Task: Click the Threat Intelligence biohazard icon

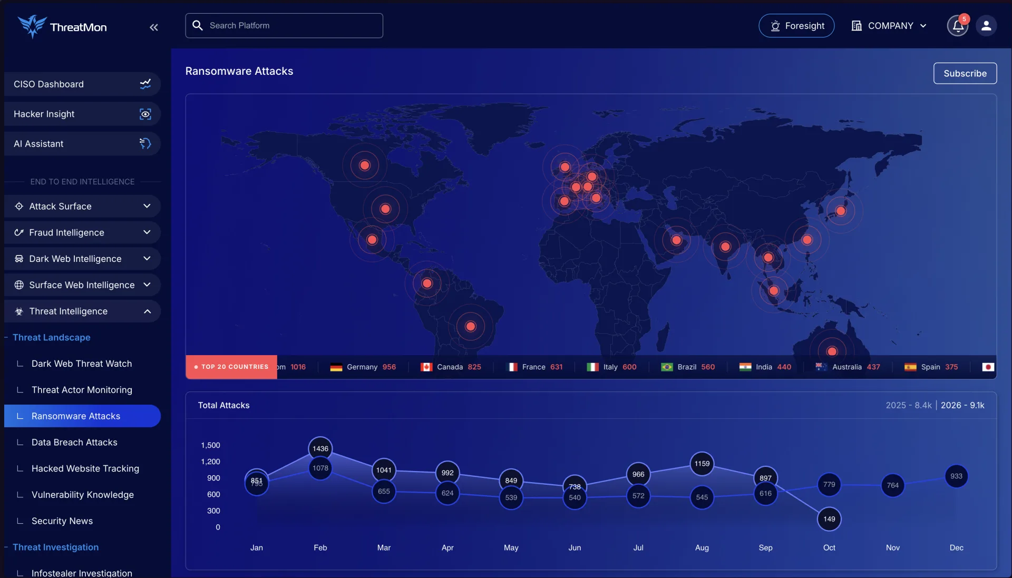Action: pos(19,311)
